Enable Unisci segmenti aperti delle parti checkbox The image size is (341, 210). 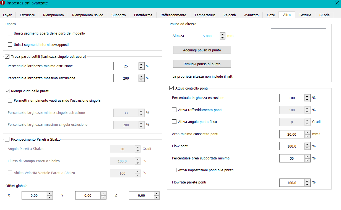(x=10, y=33)
